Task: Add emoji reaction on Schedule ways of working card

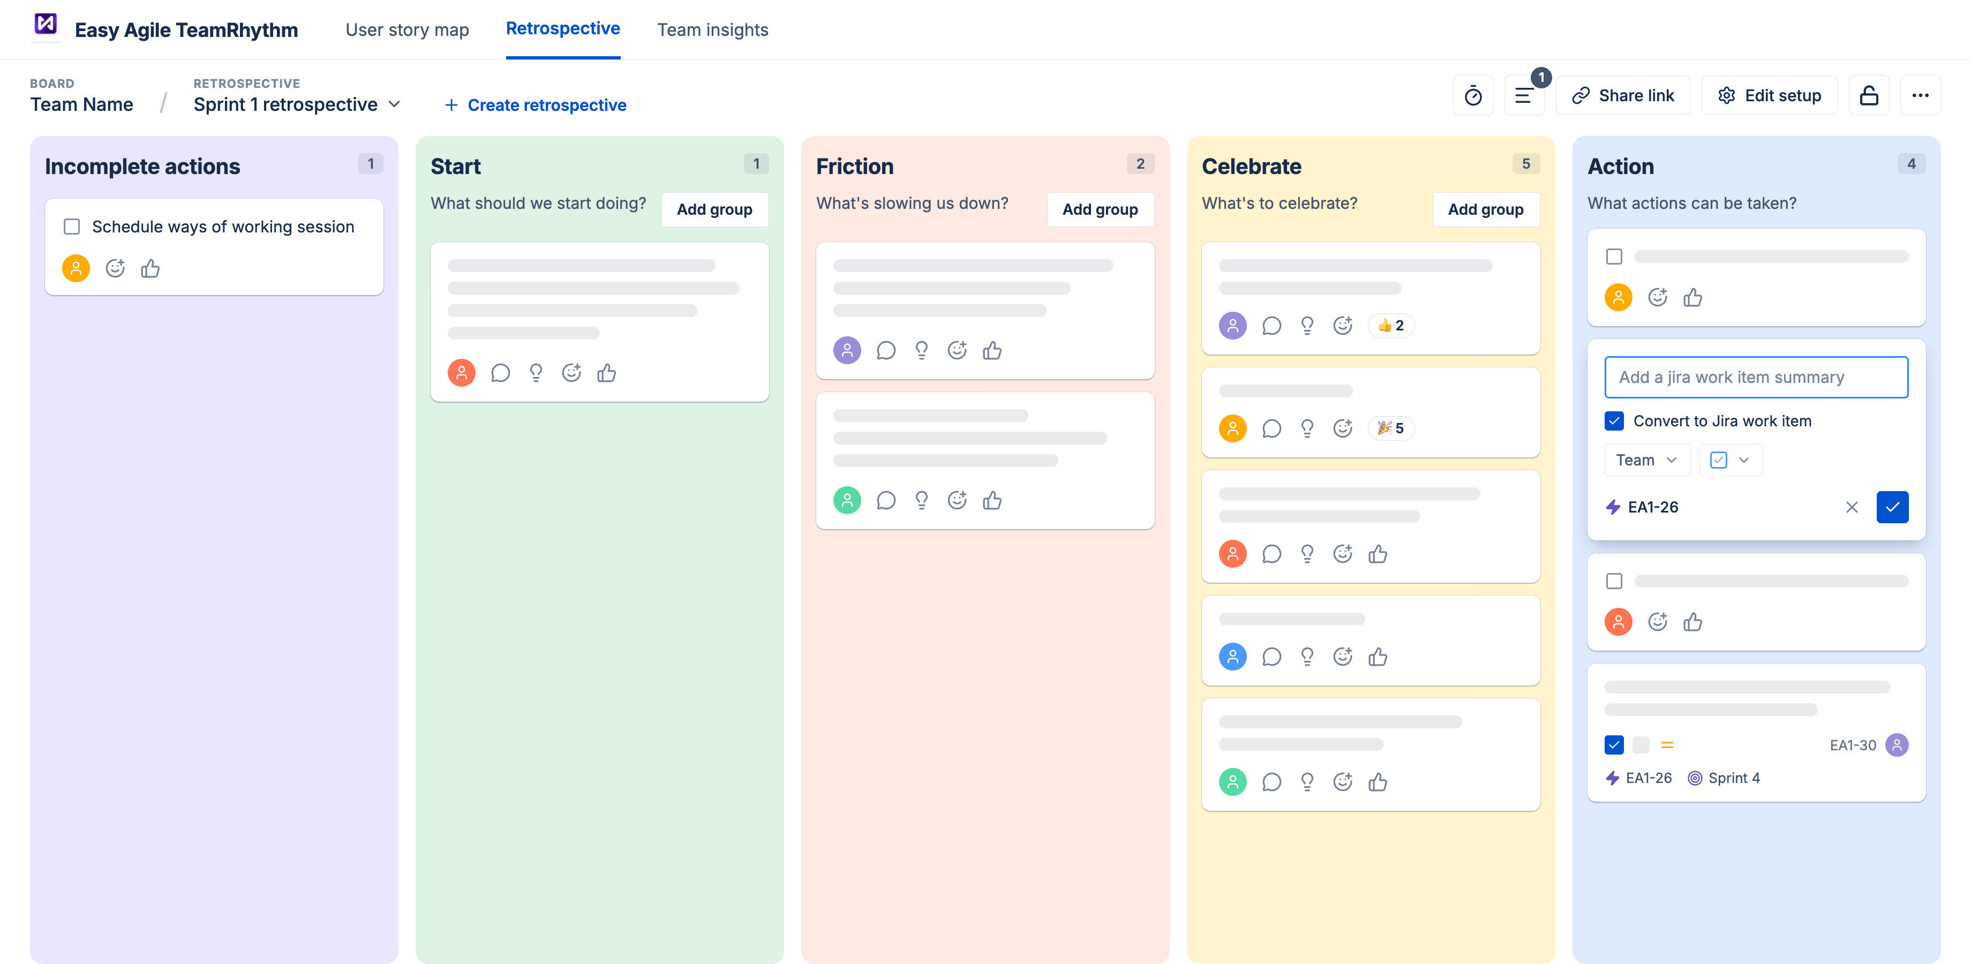Action: tap(115, 268)
